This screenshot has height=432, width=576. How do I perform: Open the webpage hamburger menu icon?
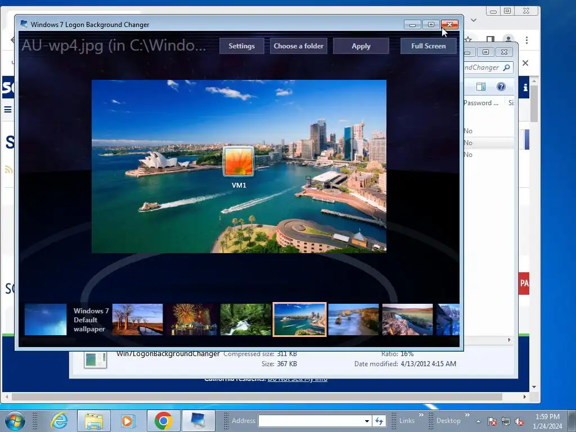pos(8,110)
